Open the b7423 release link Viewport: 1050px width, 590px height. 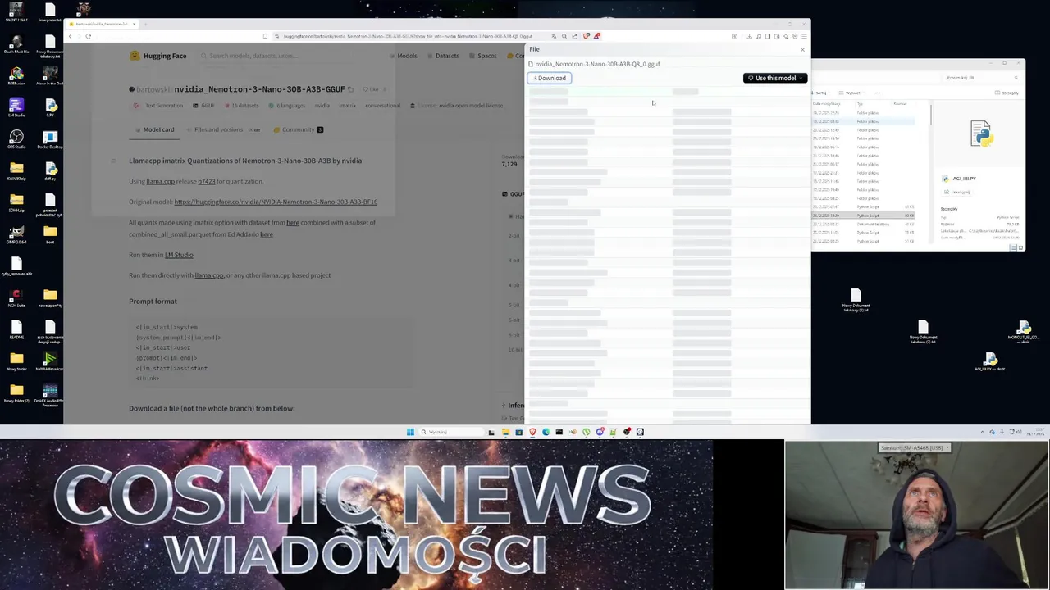[x=206, y=181]
